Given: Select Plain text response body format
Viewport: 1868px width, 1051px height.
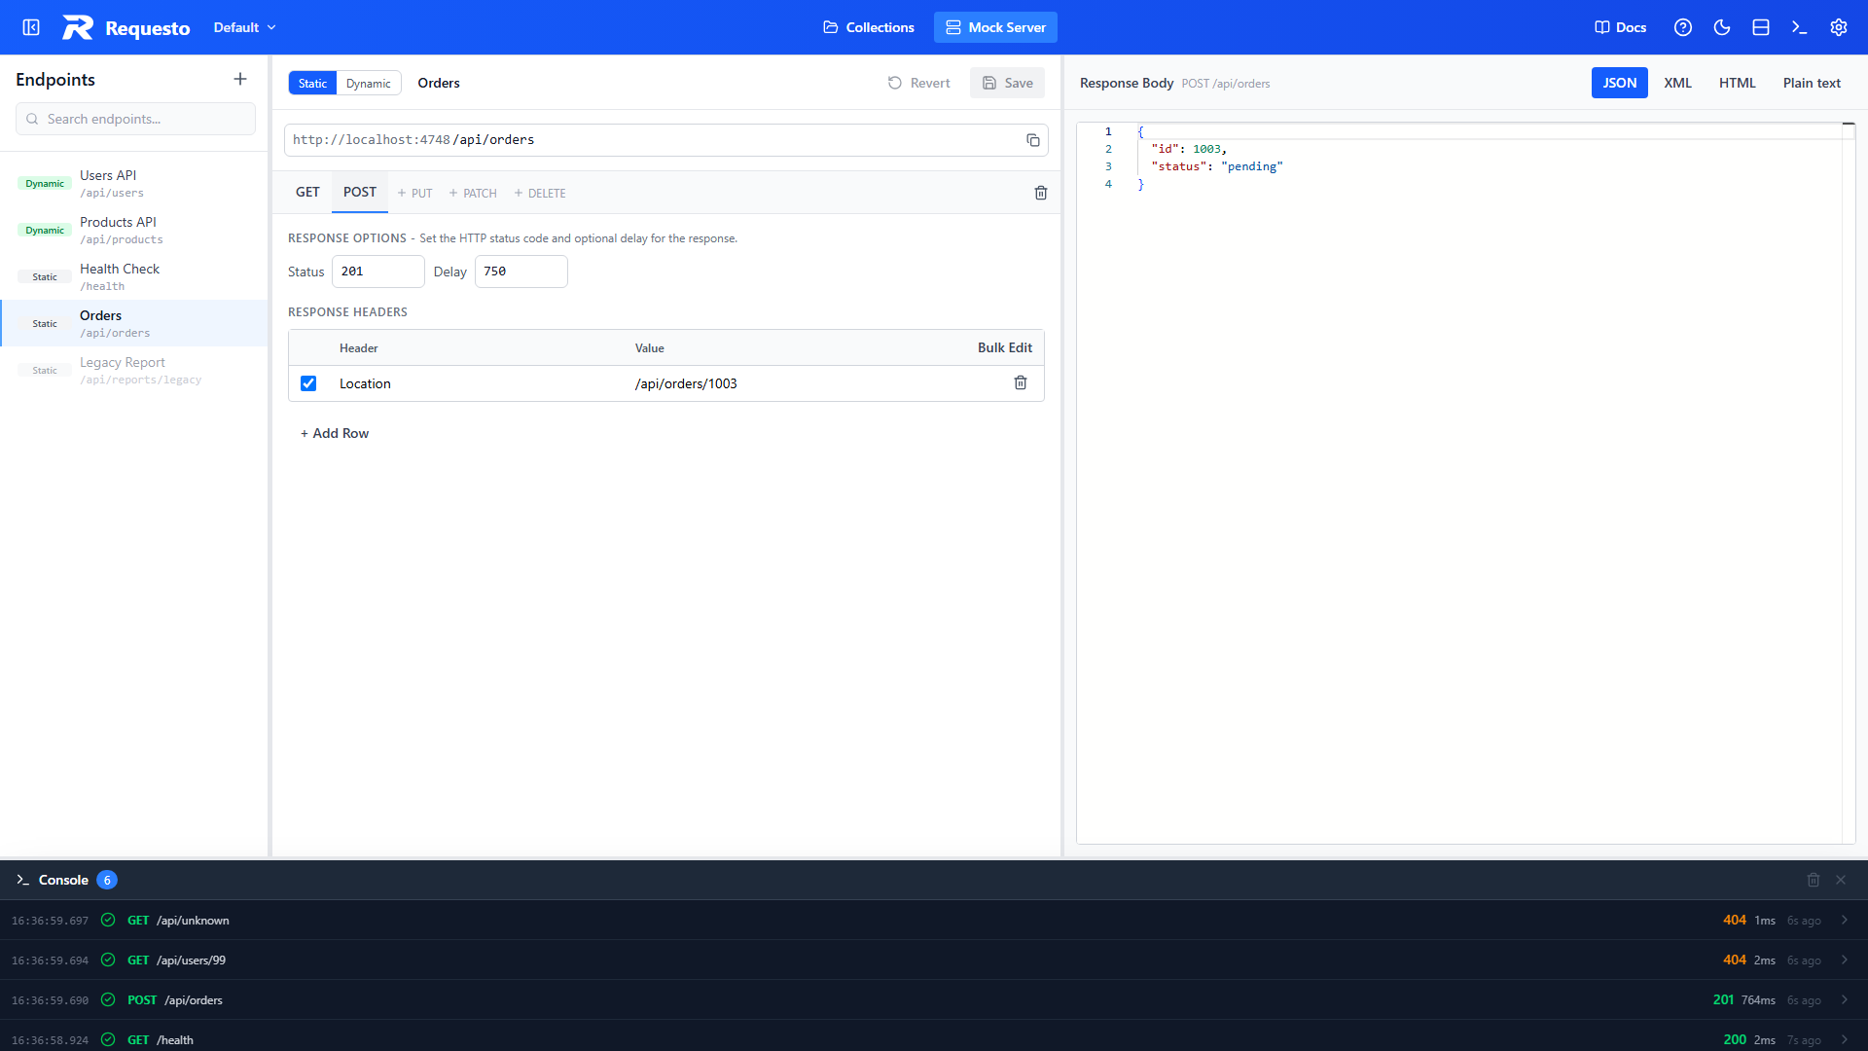Looking at the screenshot, I should click(1812, 83).
